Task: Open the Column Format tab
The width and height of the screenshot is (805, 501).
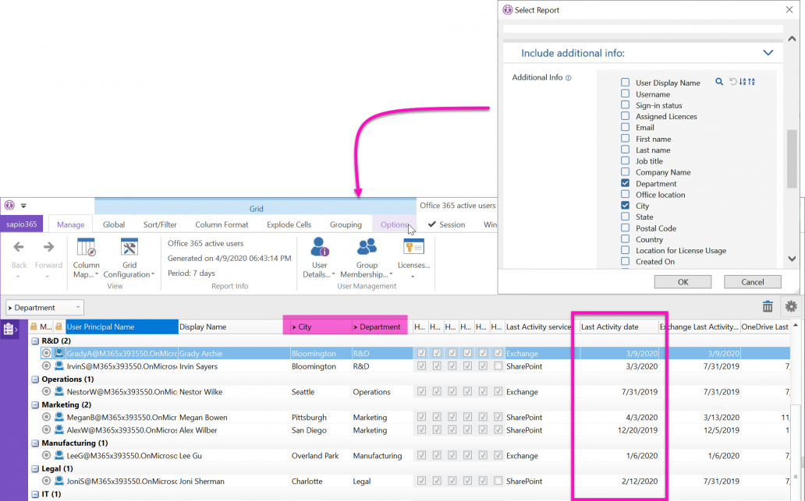Action: click(x=222, y=224)
